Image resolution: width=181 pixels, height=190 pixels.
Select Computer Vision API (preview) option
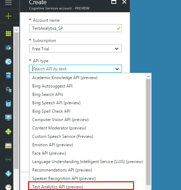point(60,120)
